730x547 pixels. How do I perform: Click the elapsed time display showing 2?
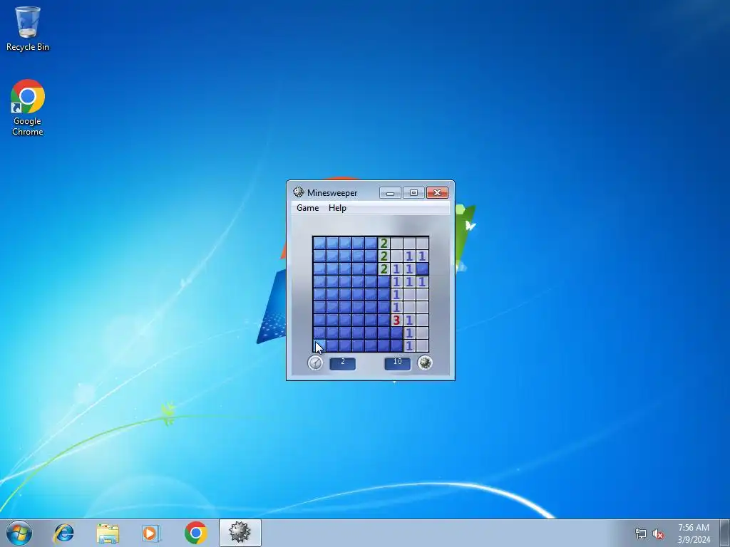343,363
